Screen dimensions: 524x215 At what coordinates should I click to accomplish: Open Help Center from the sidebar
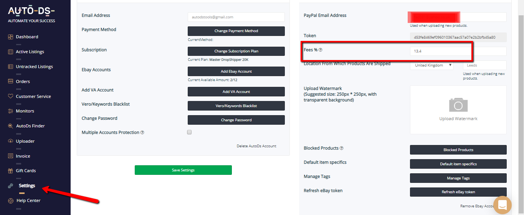28,200
